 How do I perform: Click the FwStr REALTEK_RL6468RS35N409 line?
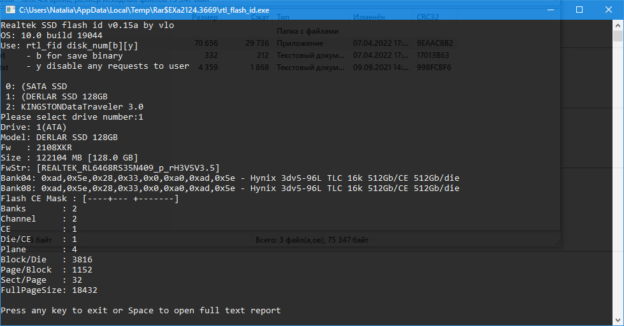(x=110, y=167)
